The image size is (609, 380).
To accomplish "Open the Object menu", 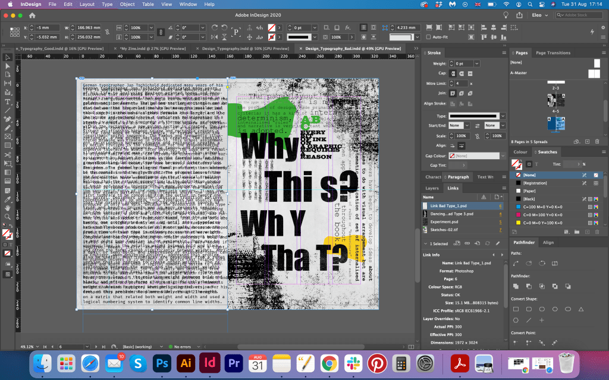I will pyautogui.click(x=127, y=4).
